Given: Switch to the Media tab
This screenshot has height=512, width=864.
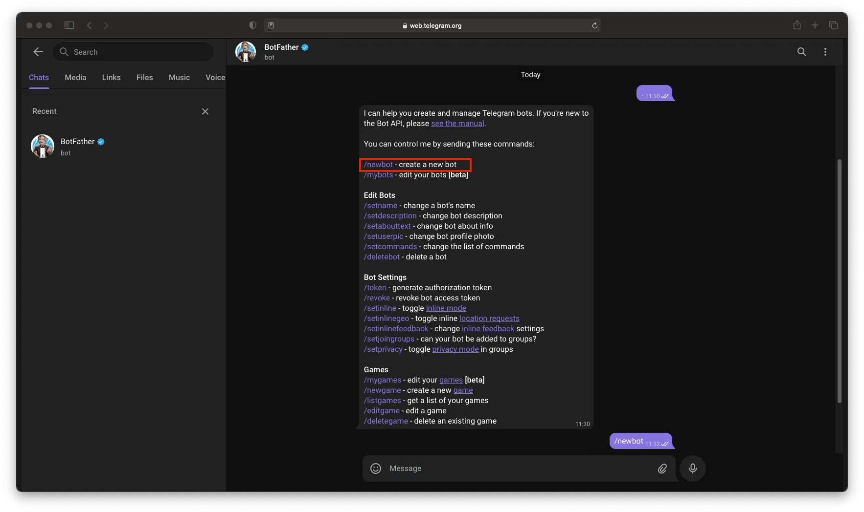Looking at the screenshot, I should point(75,78).
